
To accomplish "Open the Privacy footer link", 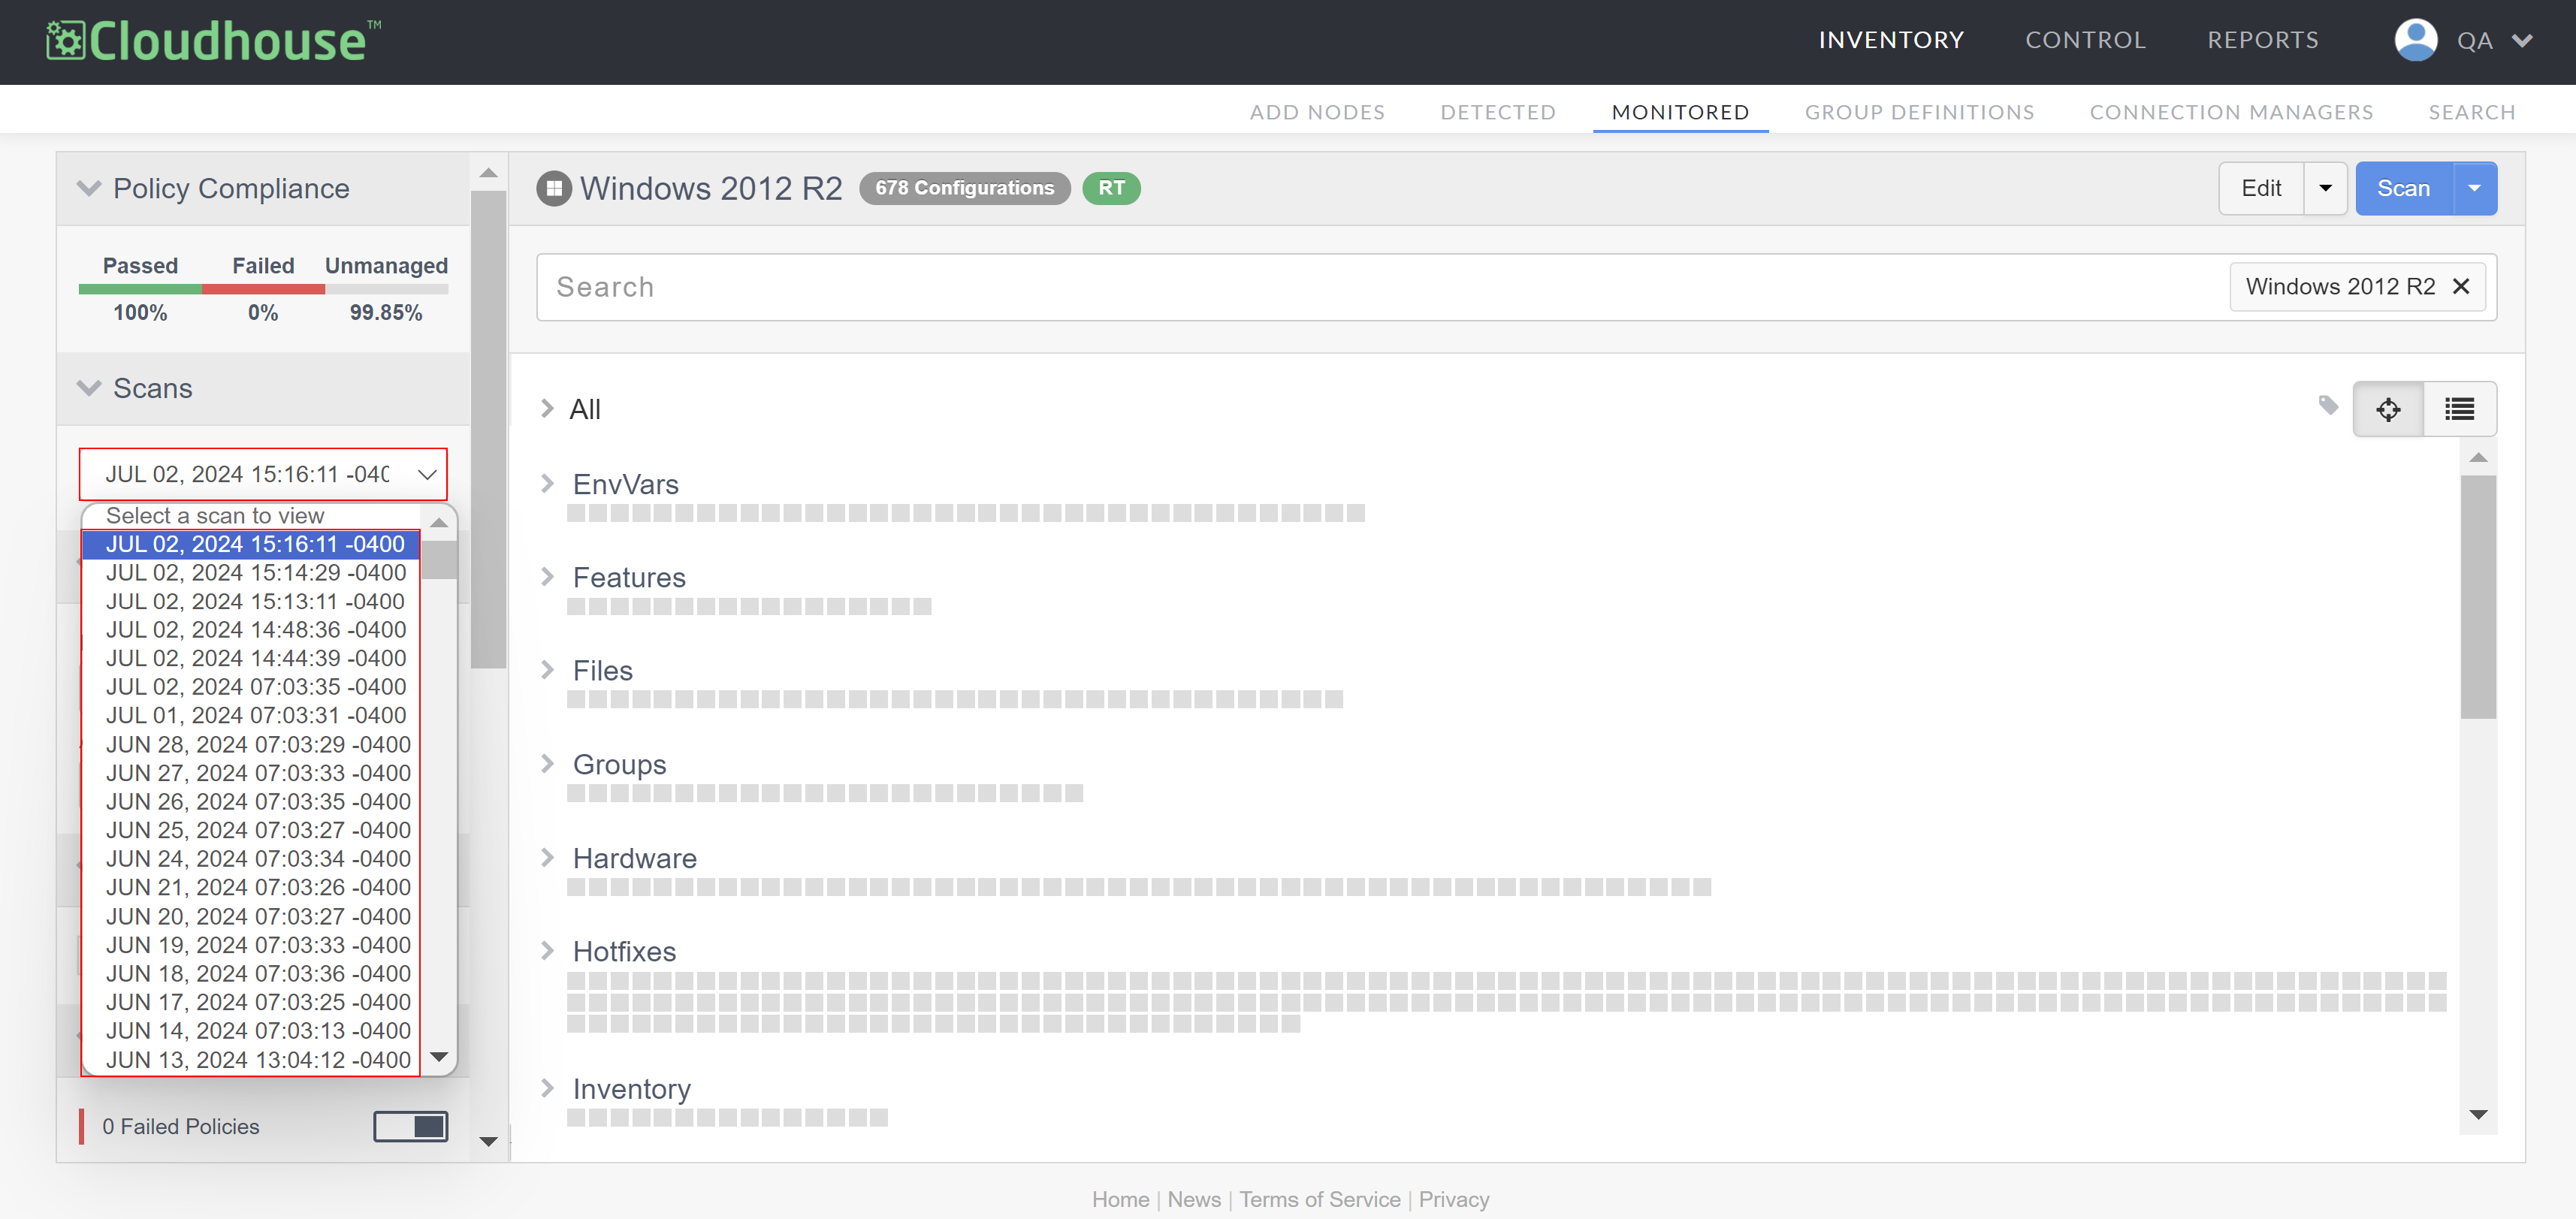I will tap(1454, 1199).
